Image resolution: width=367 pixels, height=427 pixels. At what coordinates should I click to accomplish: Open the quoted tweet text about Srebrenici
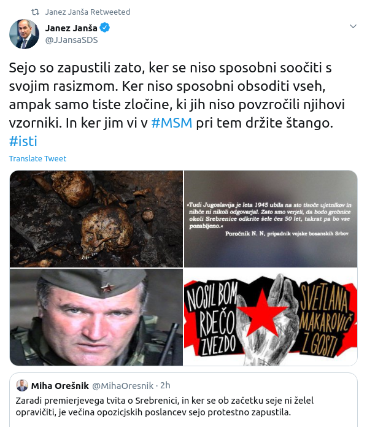pyautogui.click(x=164, y=406)
